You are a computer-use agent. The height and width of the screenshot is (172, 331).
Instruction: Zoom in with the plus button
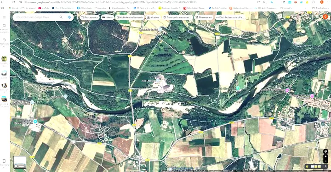coord(325,157)
